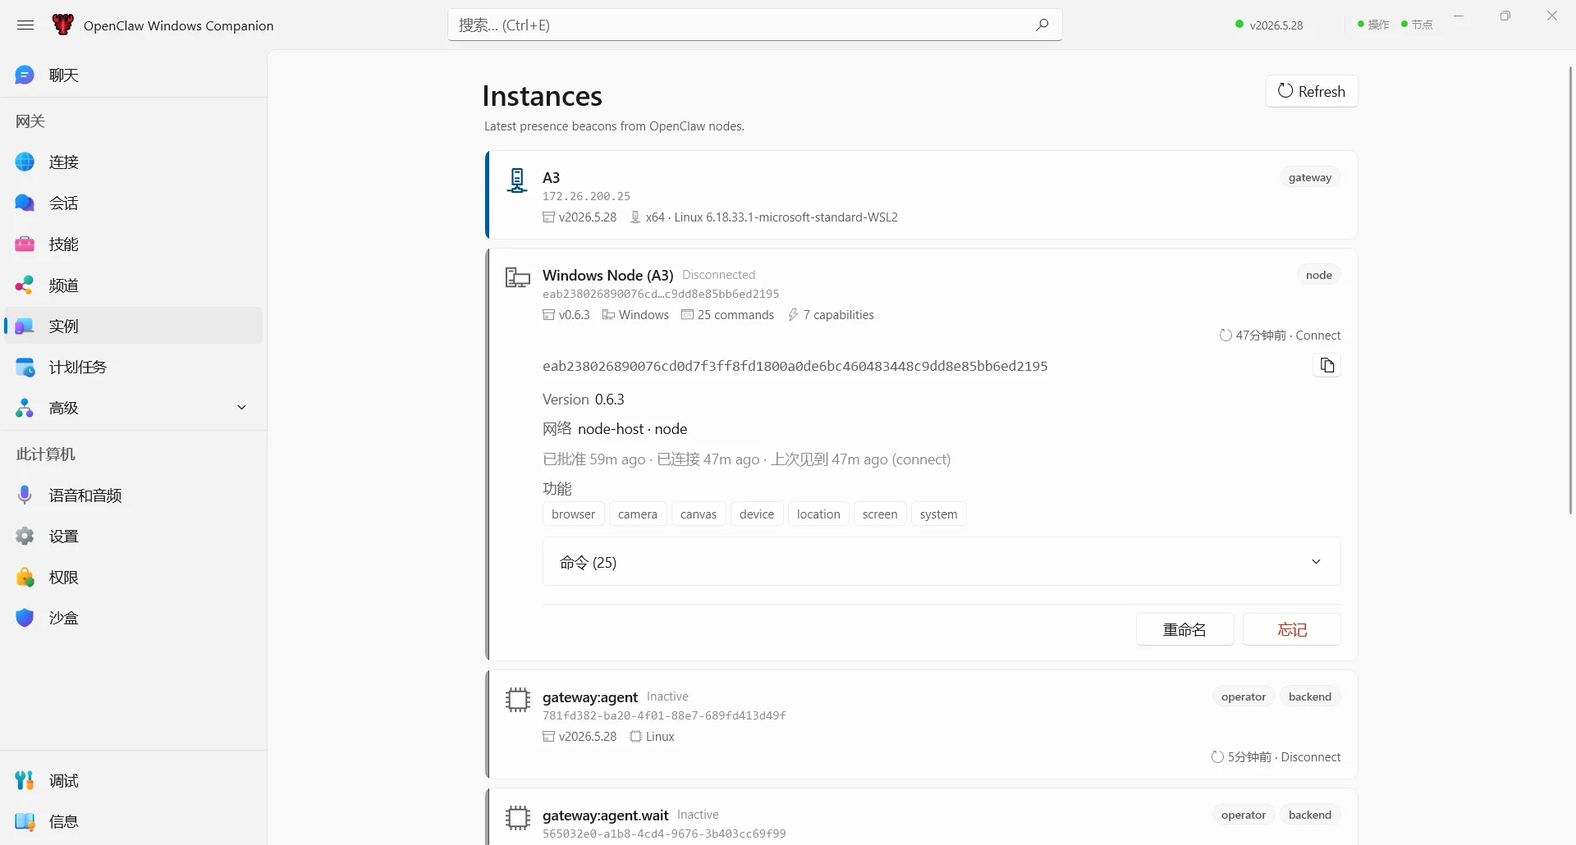This screenshot has width=1576, height=845.
Task: Click the gateway tag on A3
Action: [1310, 178]
